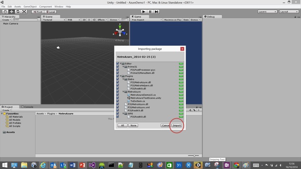Close the Importing package dialog
Screen dimensions: 301x169
182,49
